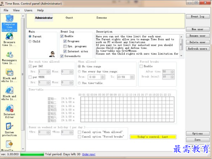This screenshot has width=212, height=159.
Task: Click Description scrollbar up arrow
Action: (181, 37)
